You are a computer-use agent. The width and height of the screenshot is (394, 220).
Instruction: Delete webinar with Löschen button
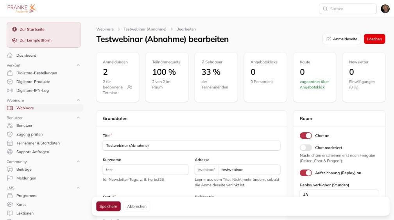(374, 39)
